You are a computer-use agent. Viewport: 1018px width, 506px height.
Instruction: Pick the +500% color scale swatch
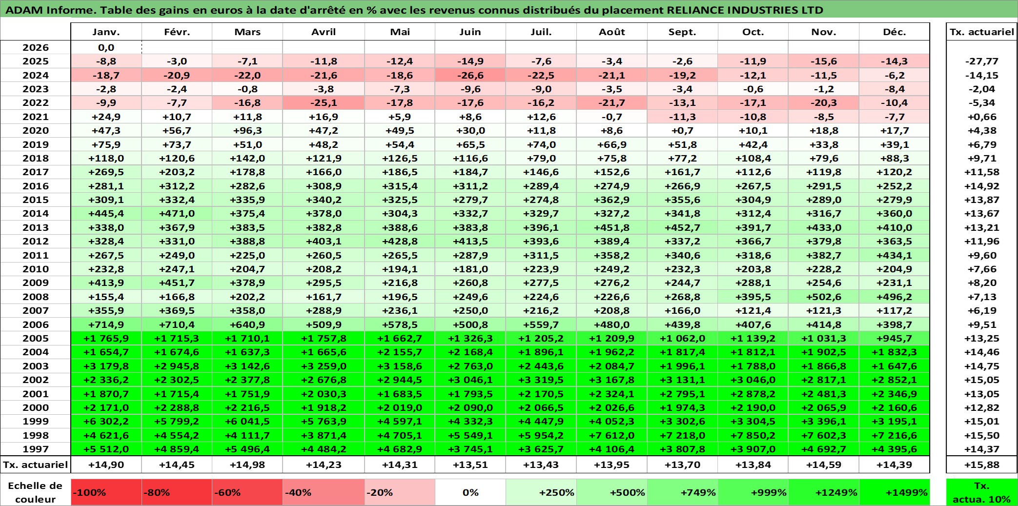coord(612,492)
